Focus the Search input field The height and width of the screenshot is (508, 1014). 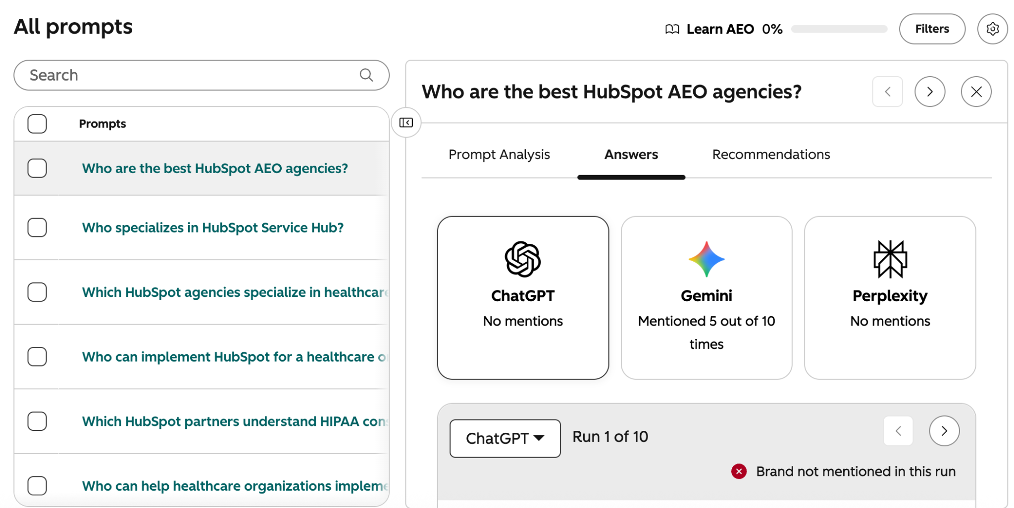202,75
